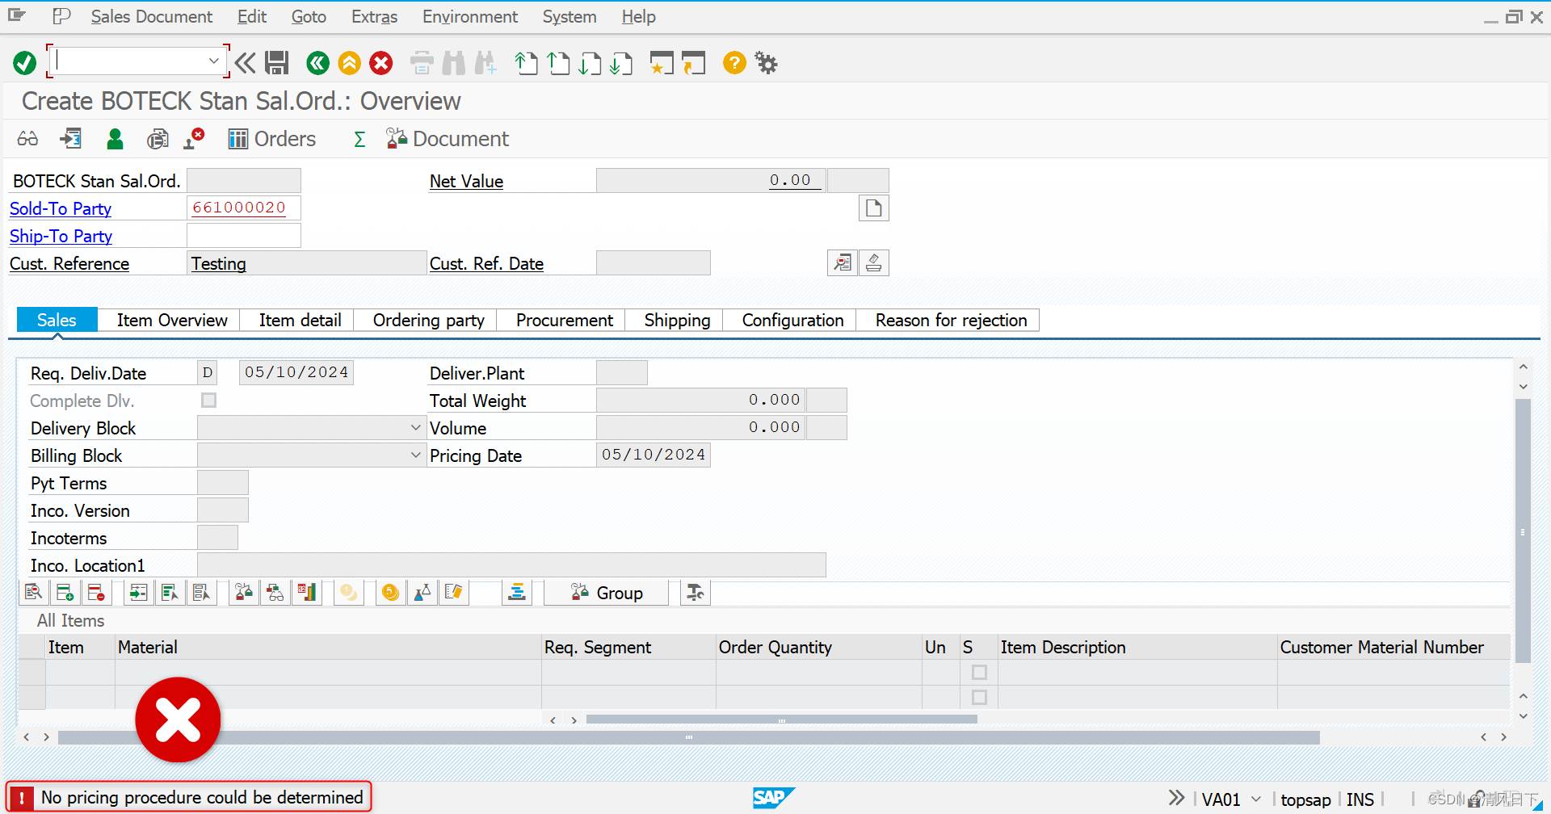Open the Goto menu
Viewport: 1551px width, 814px height.
309,16
